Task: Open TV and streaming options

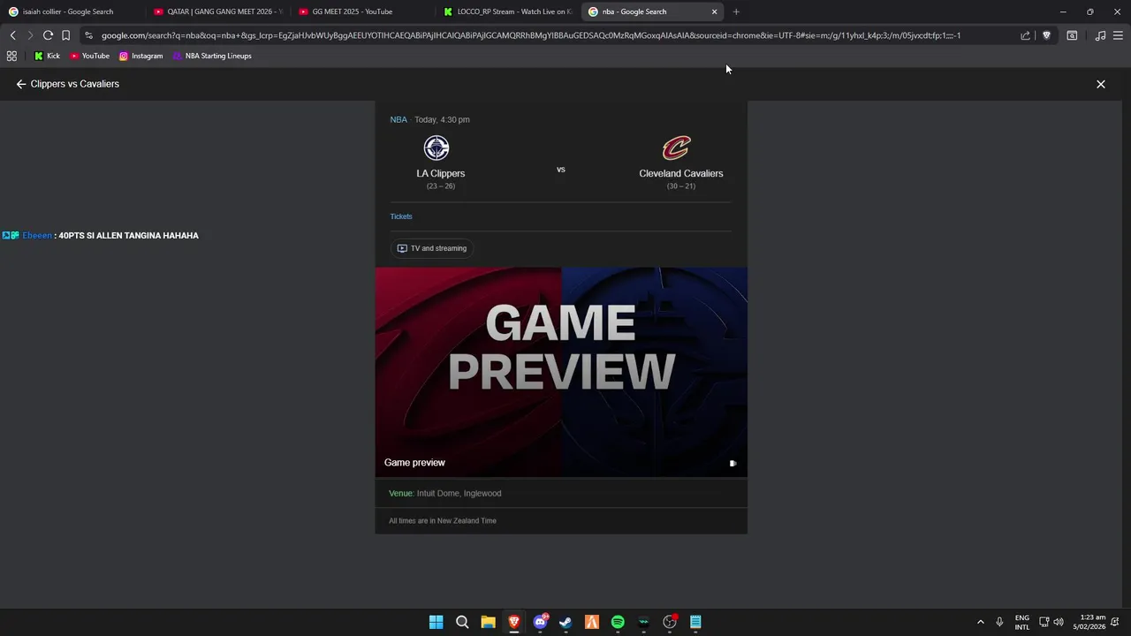Action: (x=432, y=248)
